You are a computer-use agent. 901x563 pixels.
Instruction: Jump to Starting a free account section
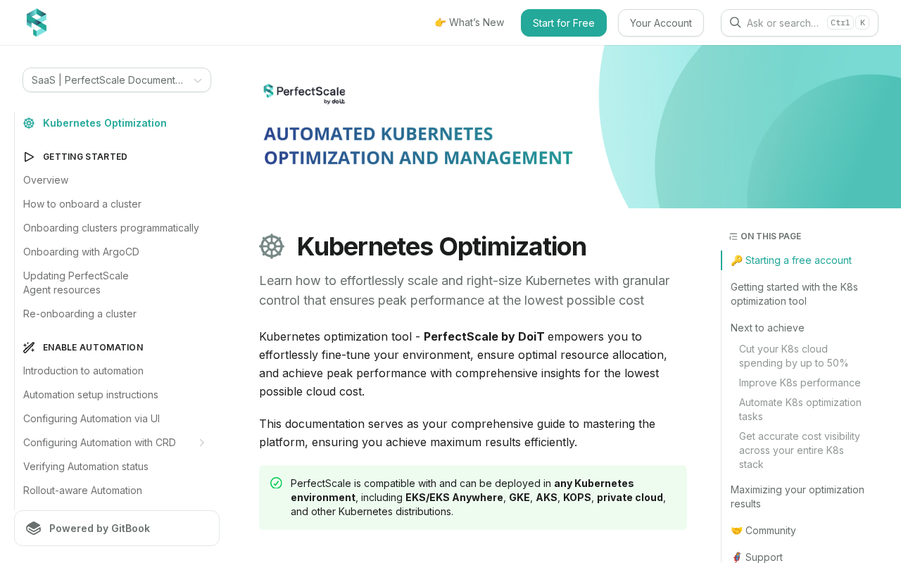pos(791,260)
